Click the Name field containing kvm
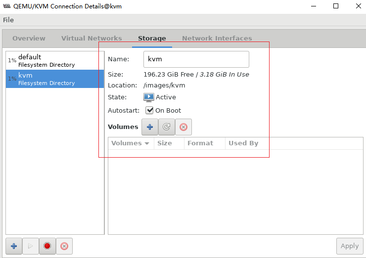The image size is (366, 258). [196, 59]
